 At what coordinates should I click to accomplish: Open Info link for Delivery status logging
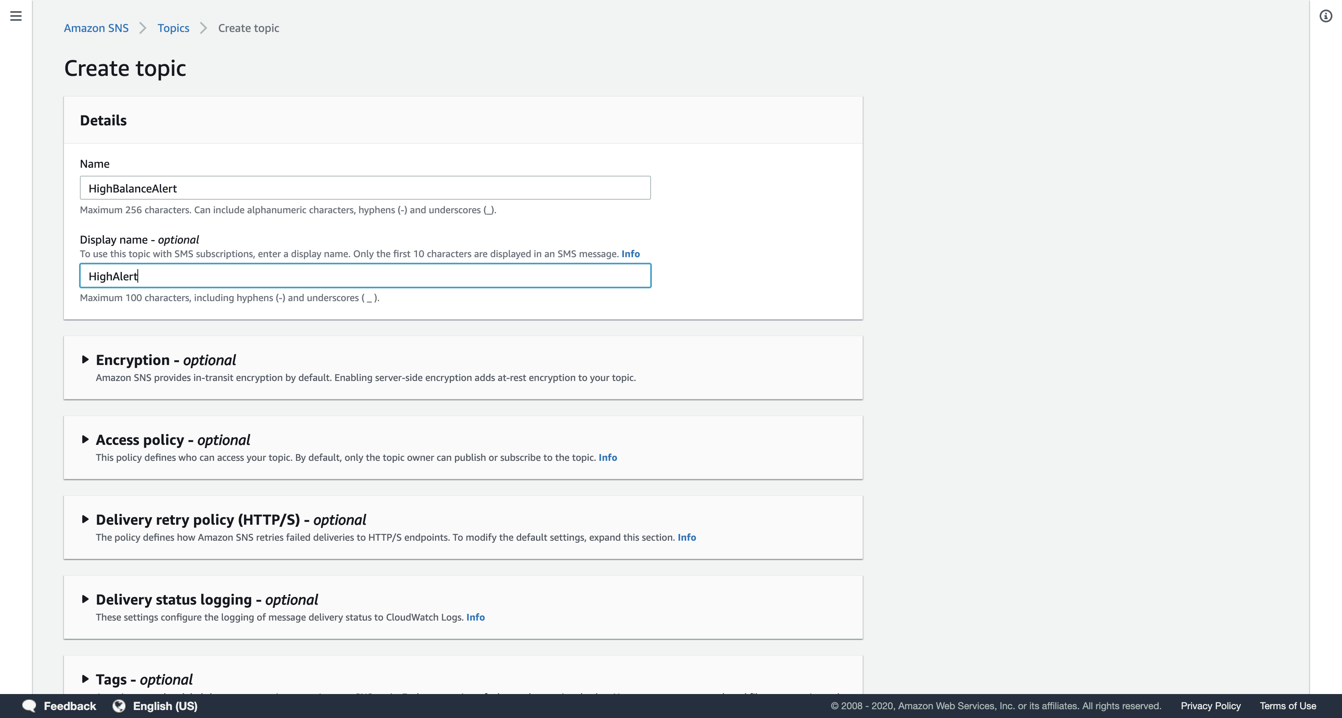475,617
